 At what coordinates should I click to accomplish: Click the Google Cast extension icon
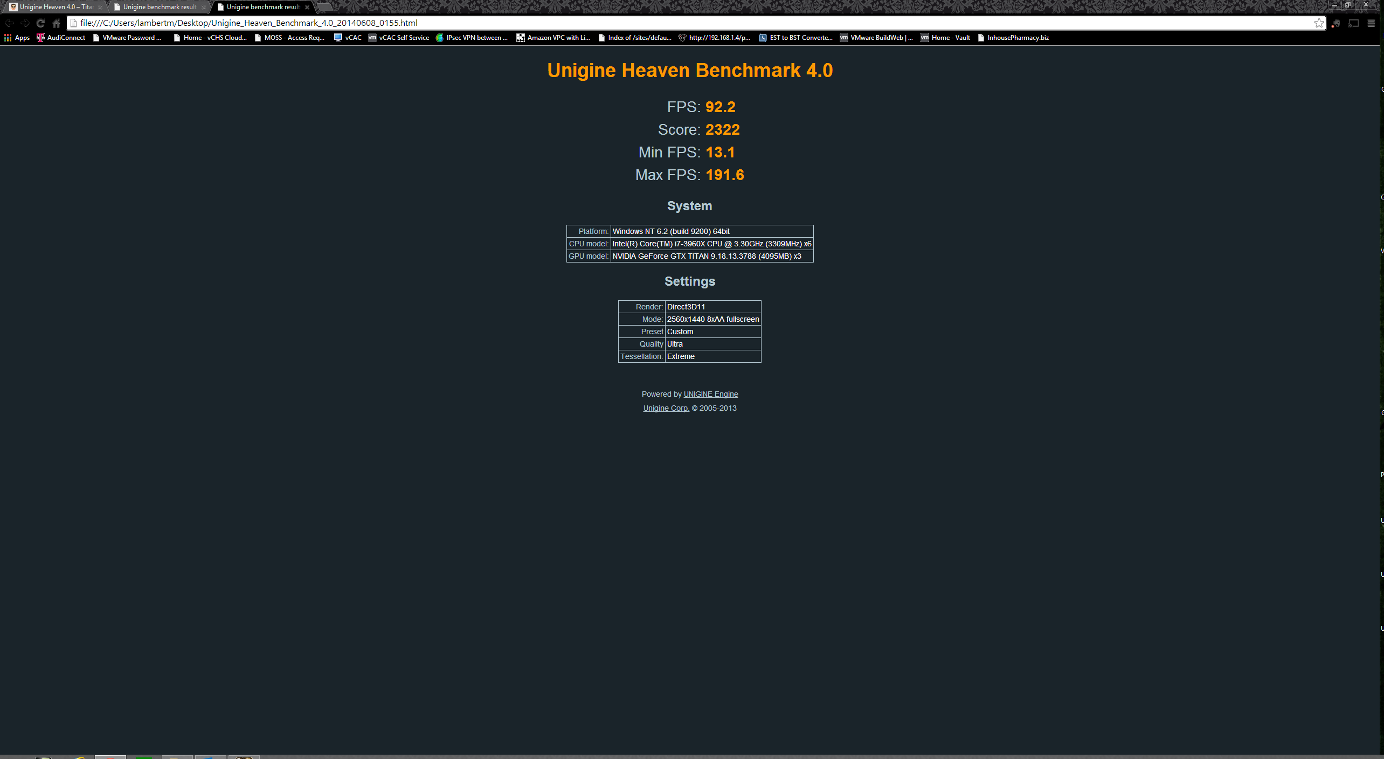pyautogui.click(x=1353, y=23)
